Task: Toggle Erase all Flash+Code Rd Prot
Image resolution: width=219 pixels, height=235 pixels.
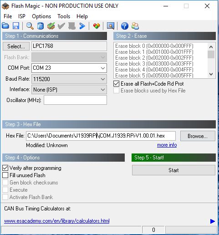Action: point(116,84)
